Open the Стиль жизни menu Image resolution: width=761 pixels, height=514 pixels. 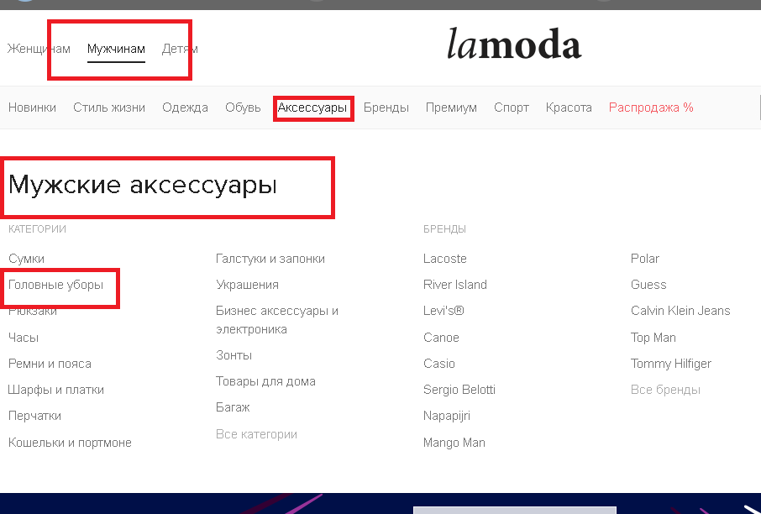click(x=109, y=108)
